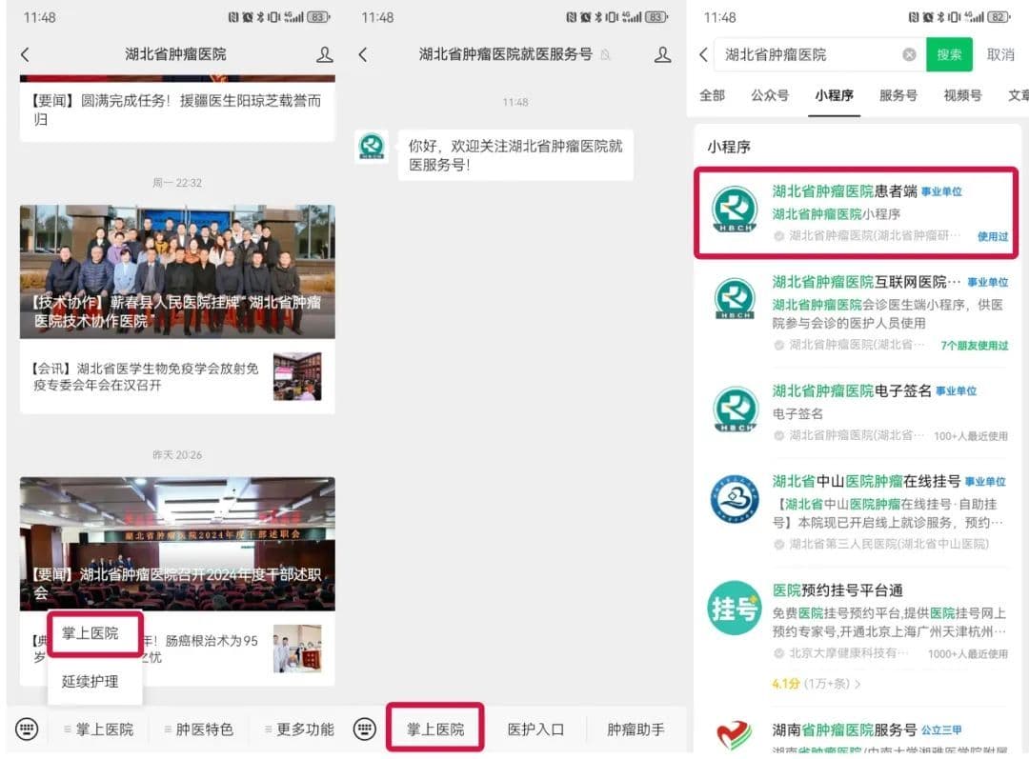The image size is (1029, 759).
Task: Switch to 公众号 tab
Action: point(770,95)
